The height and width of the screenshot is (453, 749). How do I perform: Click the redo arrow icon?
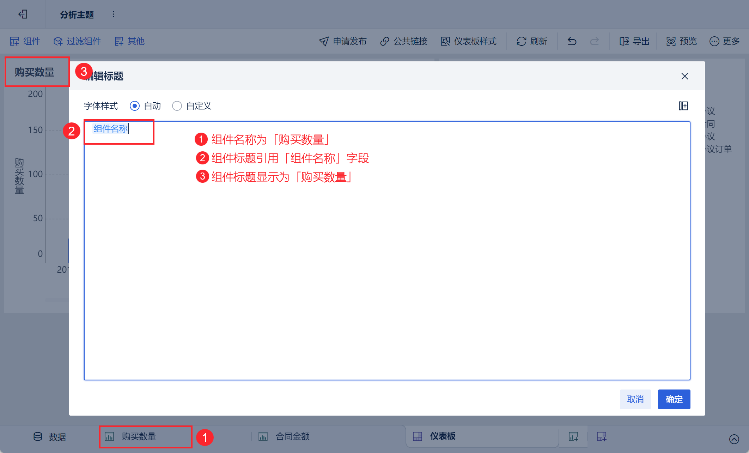click(595, 41)
